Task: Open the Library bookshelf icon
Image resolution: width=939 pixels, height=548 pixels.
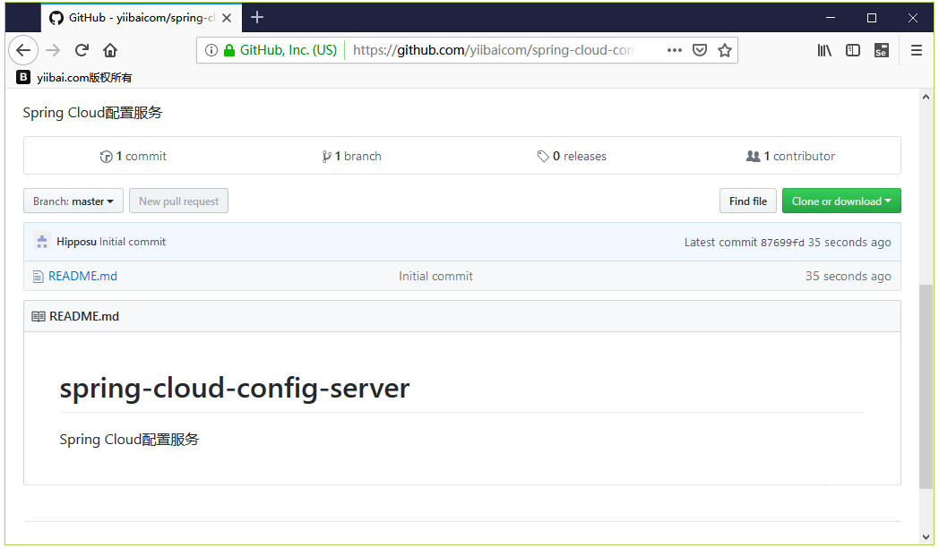Action: coord(824,50)
